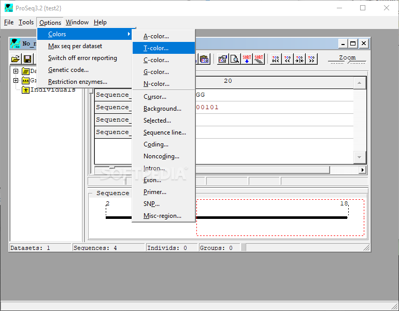Close the Options menu

coord(50,23)
